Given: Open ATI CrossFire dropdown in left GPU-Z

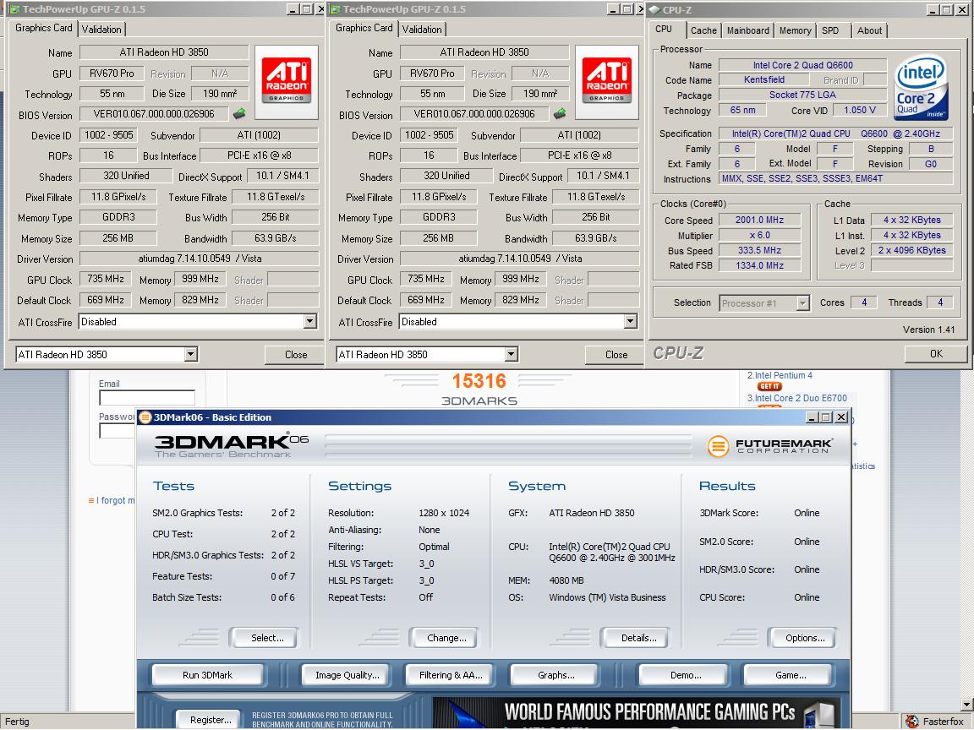Looking at the screenshot, I should [x=310, y=322].
